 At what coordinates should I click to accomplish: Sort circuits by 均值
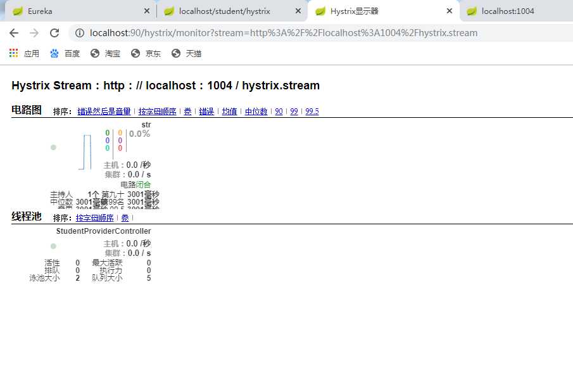click(229, 112)
